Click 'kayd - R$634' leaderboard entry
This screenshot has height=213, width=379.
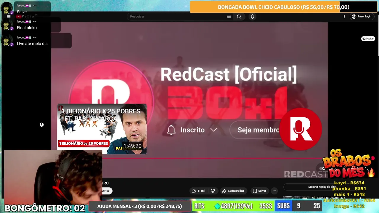349,183
